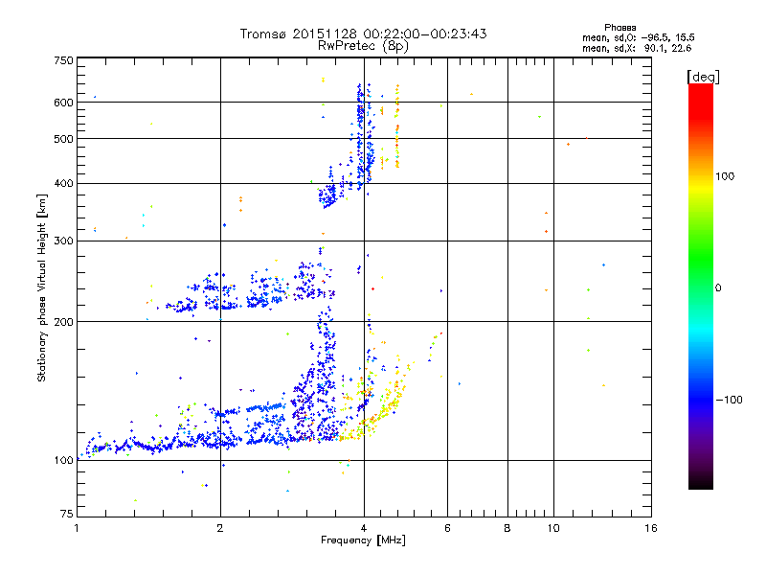Viewport: 766px width, 575px height.
Task: Click the '-100' colorbar tick label
Action: pyautogui.click(x=729, y=400)
